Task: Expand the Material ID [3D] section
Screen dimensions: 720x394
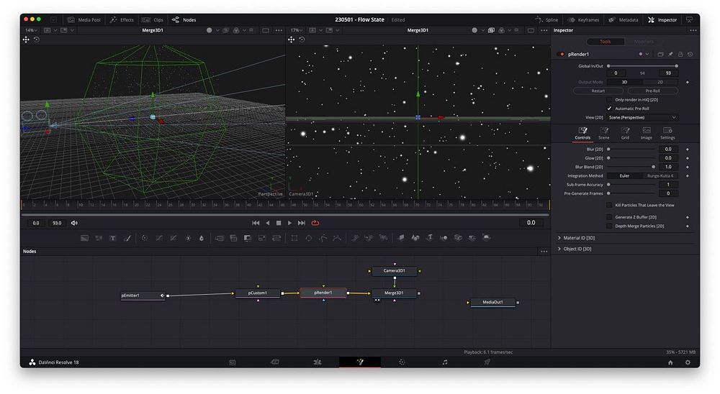Action: point(559,238)
